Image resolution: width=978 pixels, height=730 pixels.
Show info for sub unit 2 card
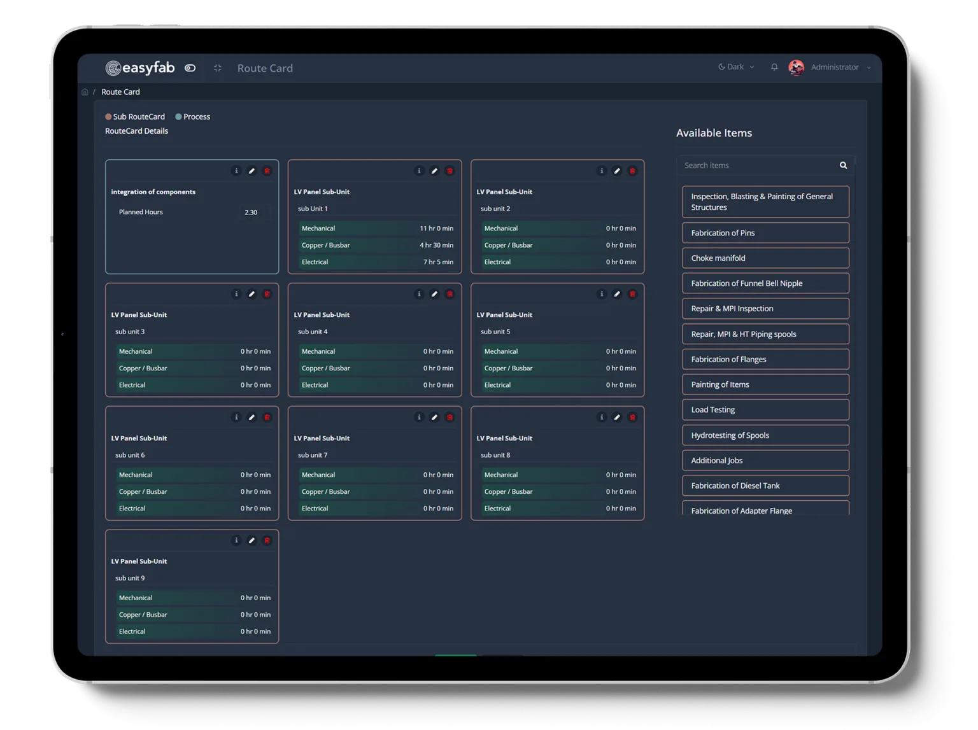602,171
